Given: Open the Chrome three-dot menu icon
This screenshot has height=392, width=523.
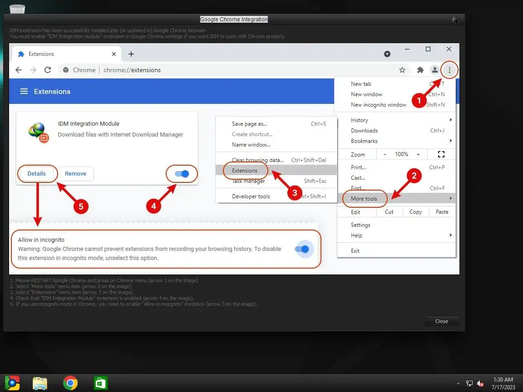Looking at the screenshot, I should click(x=449, y=70).
